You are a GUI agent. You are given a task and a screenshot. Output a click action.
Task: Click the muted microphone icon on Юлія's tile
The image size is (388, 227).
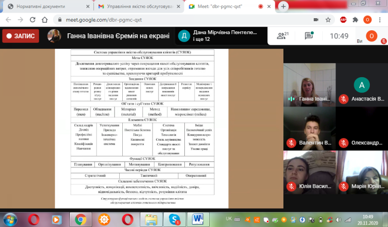pos(291,186)
